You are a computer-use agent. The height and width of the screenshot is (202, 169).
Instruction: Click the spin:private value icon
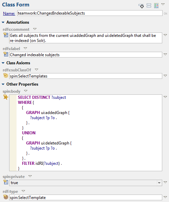coord(6,182)
